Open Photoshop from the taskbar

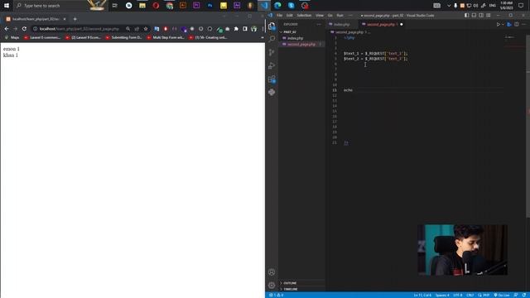point(210,6)
